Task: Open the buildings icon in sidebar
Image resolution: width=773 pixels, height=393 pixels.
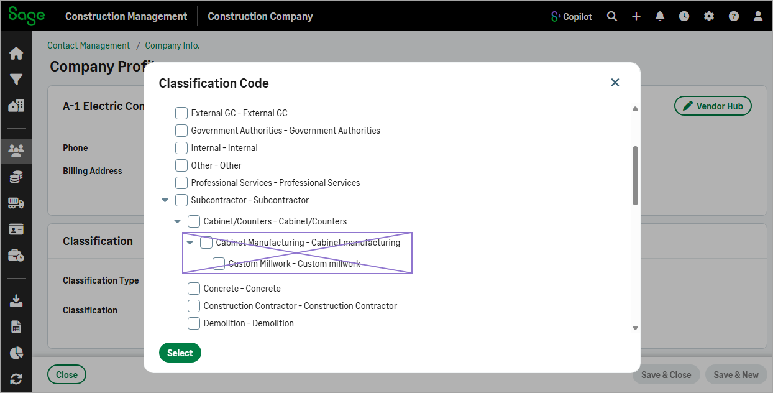Action: [16, 106]
